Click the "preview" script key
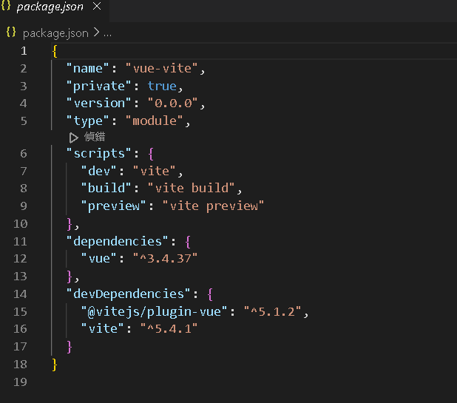 pyautogui.click(x=113, y=206)
